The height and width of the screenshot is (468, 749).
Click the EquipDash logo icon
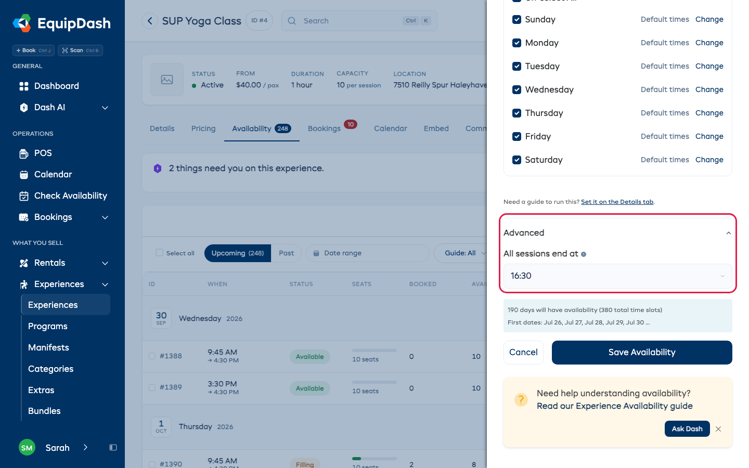coord(22,23)
